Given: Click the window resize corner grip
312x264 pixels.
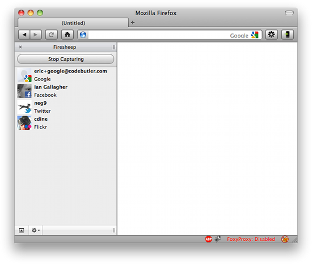Looking at the screenshot, I should coord(294,240).
